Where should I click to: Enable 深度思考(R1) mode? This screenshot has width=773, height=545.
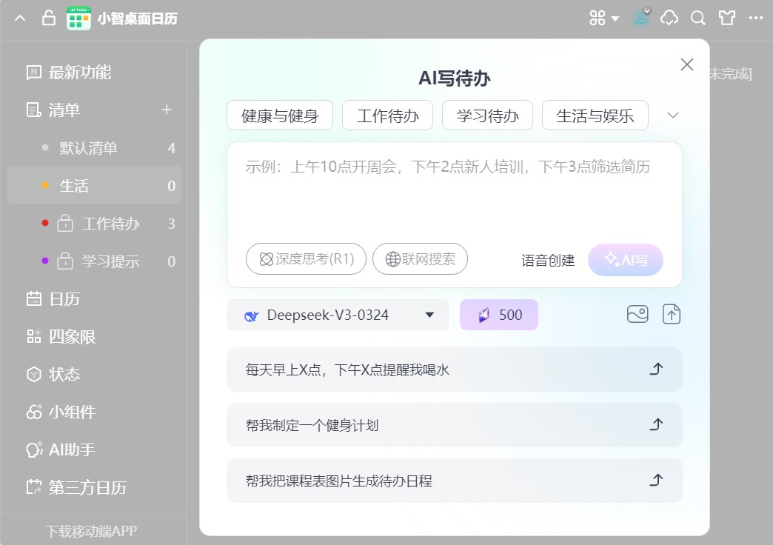pyautogui.click(x=305, y=258)
